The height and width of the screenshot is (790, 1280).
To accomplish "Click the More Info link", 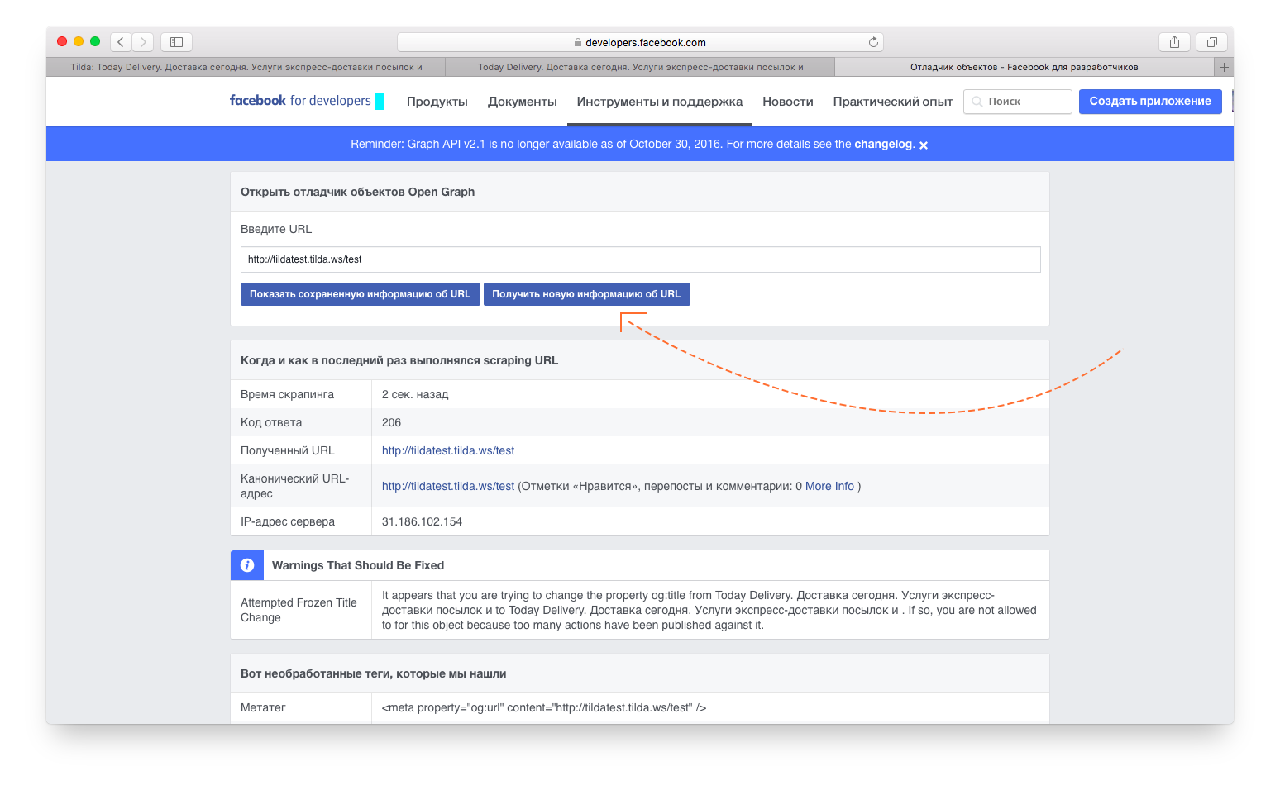I will pyautogui.click(x=829, y=486).
